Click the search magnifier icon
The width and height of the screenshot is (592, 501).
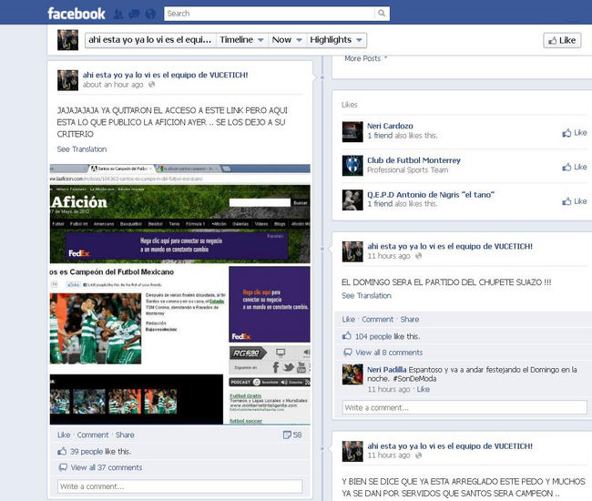(380, 14)
